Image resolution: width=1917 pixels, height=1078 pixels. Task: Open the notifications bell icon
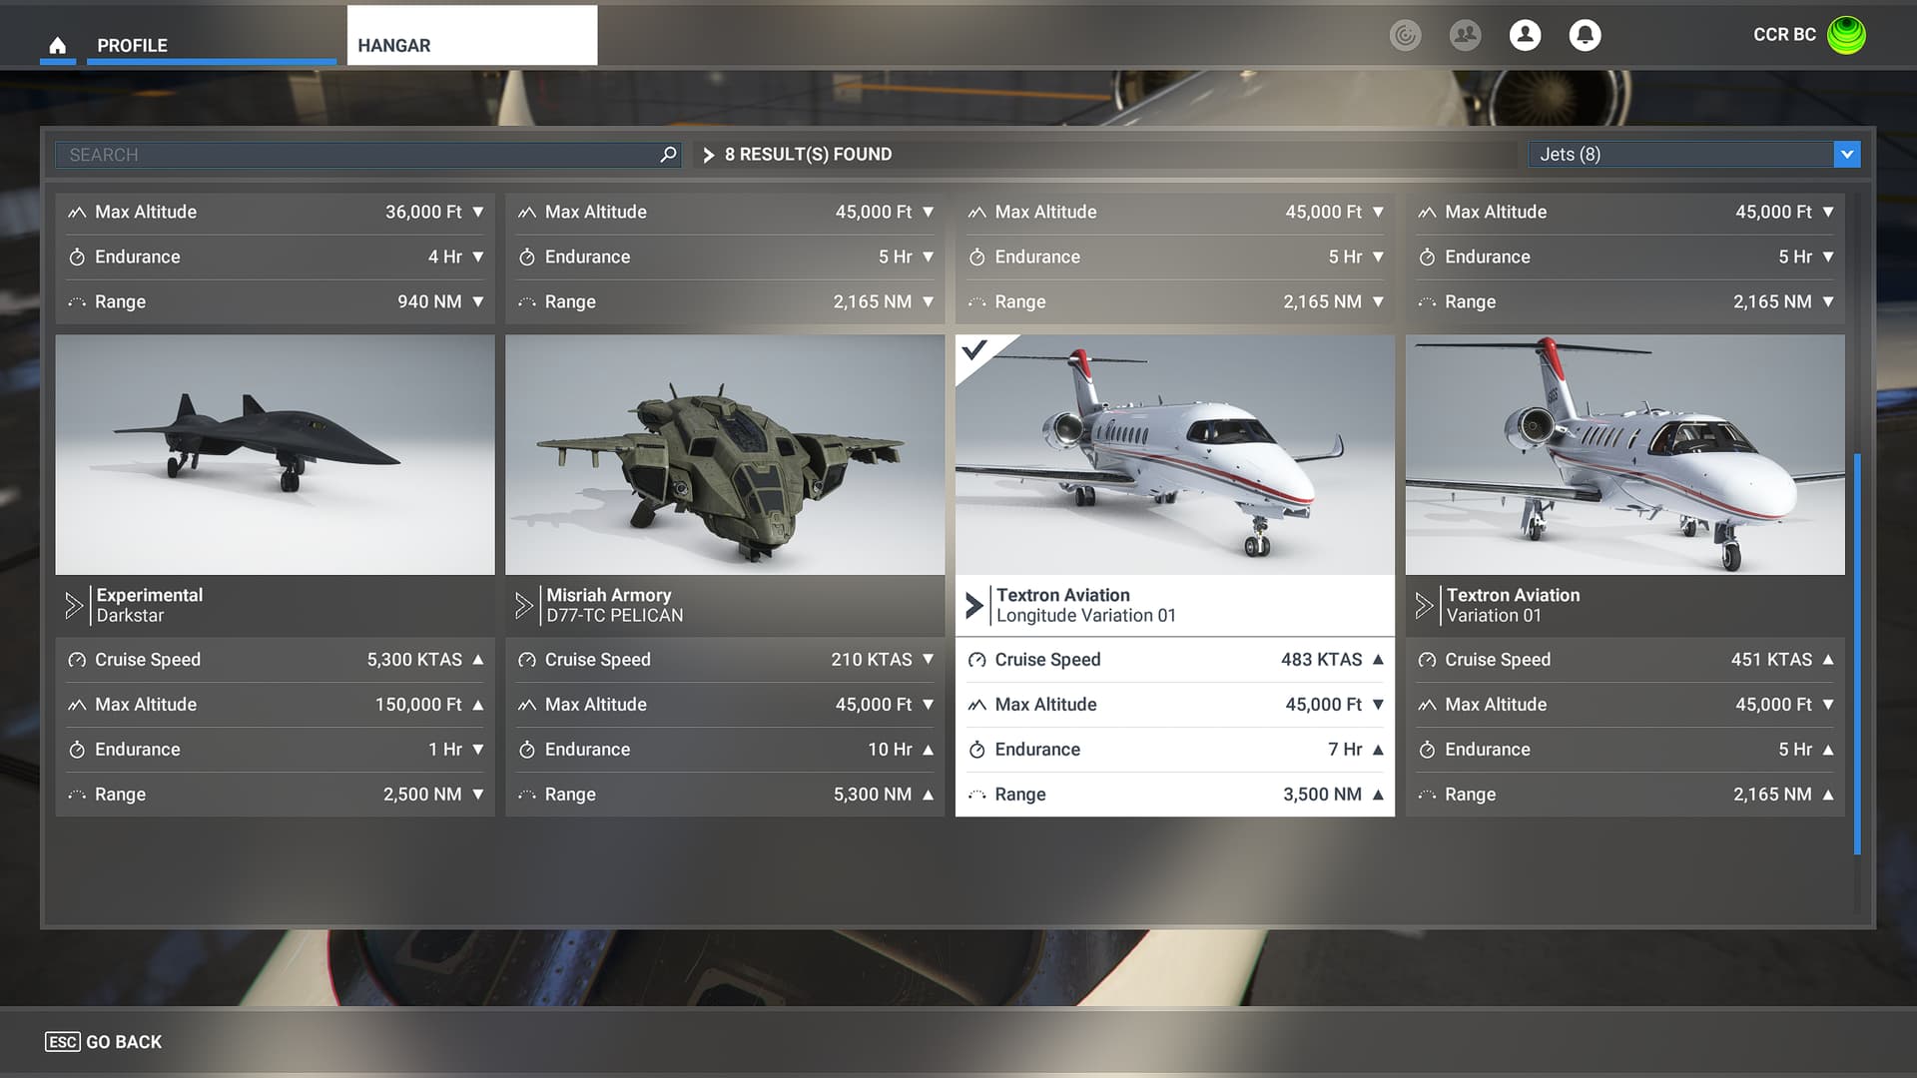coord(1585,36)
